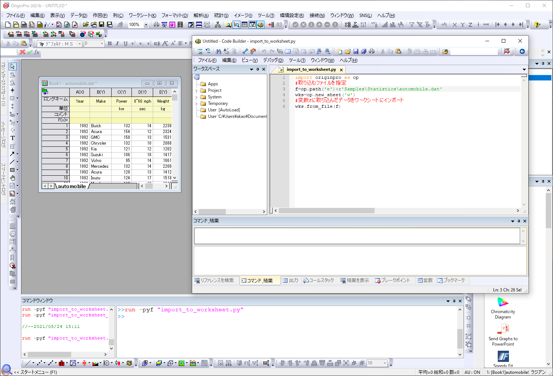The image size is (553, 376).
Task: Open the font size dropdown
Action: [102, 44]
